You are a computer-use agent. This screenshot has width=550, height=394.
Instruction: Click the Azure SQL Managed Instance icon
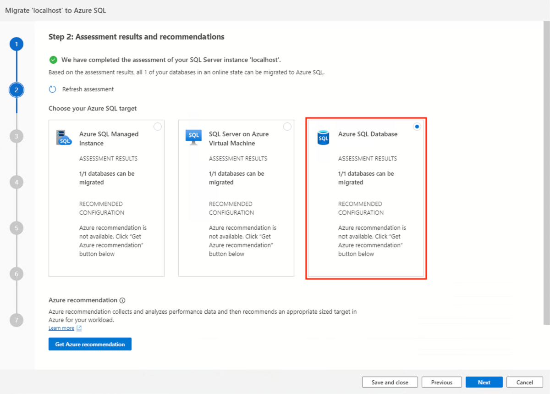click(64, 137)
